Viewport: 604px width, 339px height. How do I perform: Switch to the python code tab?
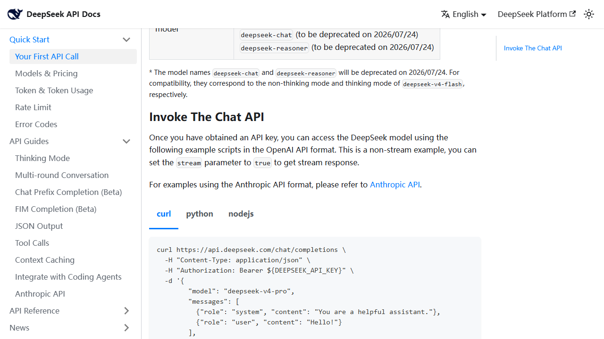tap(200, 214)
